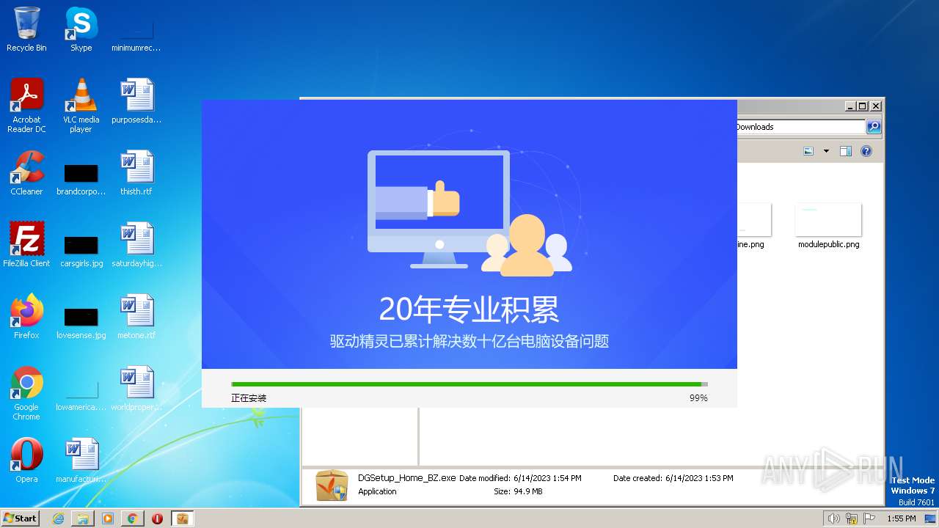
Task: Click the 99% progress label
Action: click(698, 398)
